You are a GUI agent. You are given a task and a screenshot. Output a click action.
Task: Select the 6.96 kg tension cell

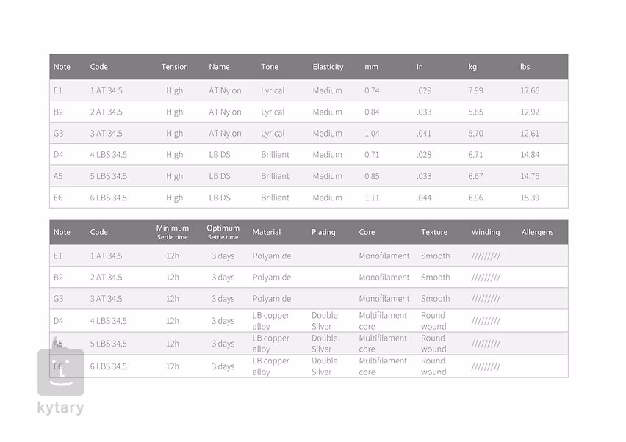click(475, 198)
